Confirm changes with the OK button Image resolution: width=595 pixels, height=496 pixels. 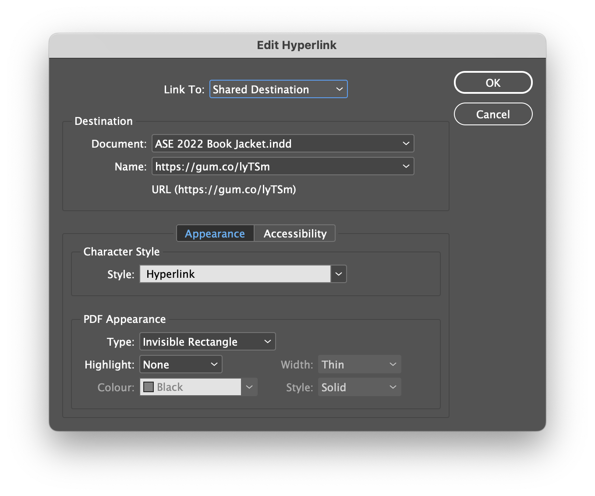point(493,82)
